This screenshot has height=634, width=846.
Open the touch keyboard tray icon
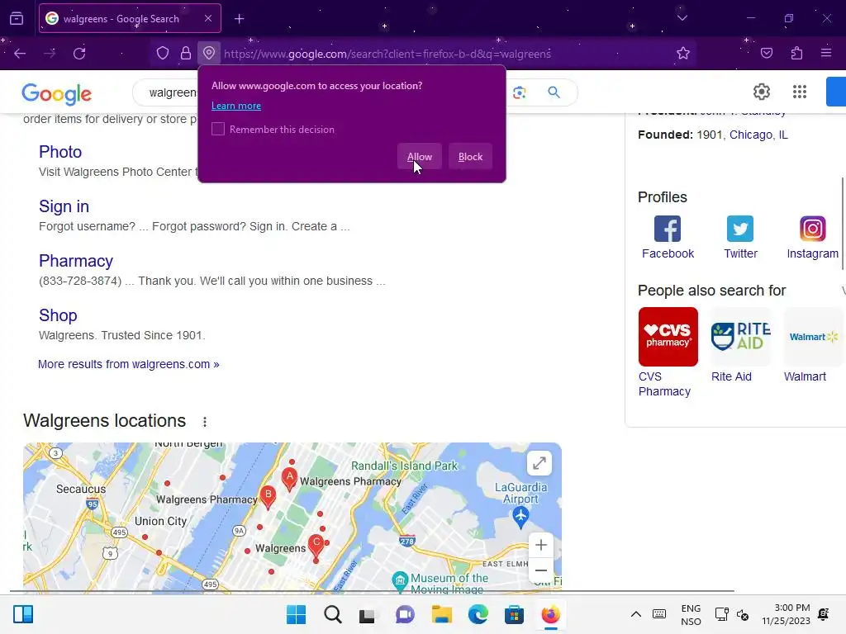[x=658, y=614]
